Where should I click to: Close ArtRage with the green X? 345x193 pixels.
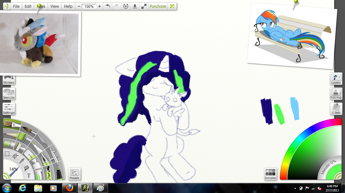pyautogui.click(x=172, y=6)
